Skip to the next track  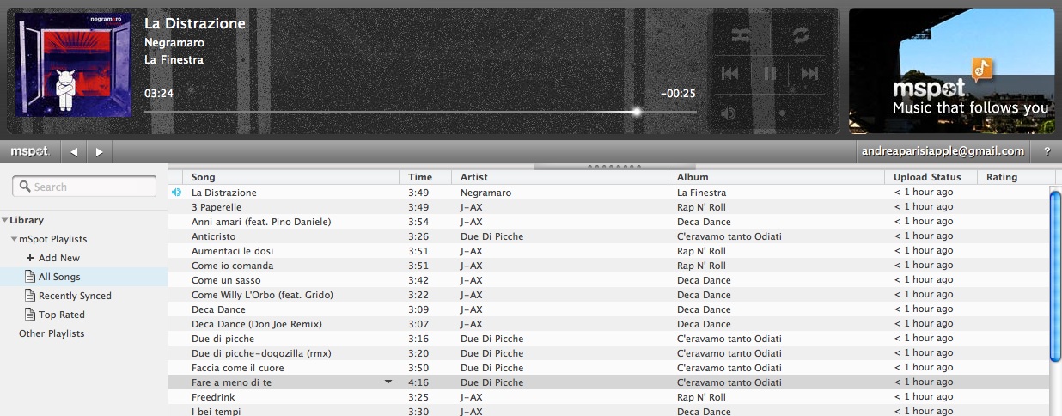tap(809, 74)
